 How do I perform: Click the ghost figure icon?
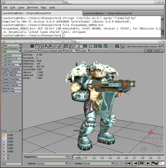[x=81, y=46]
